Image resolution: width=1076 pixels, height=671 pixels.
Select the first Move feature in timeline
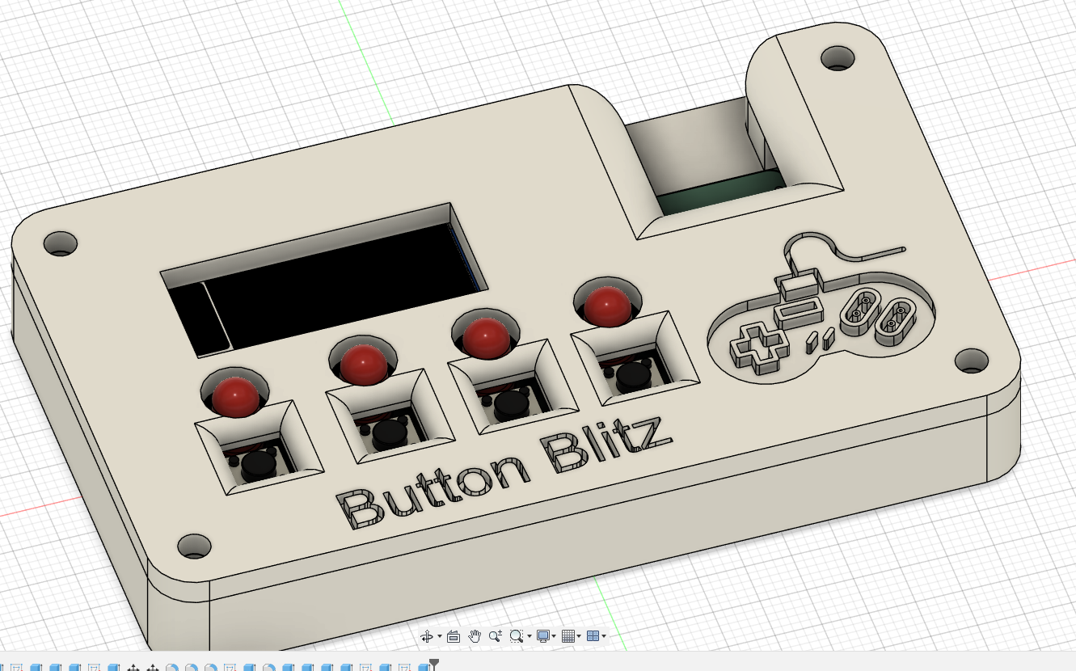[x=133, y=668]
